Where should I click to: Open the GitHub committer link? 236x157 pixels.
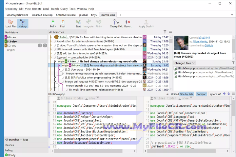208,45
